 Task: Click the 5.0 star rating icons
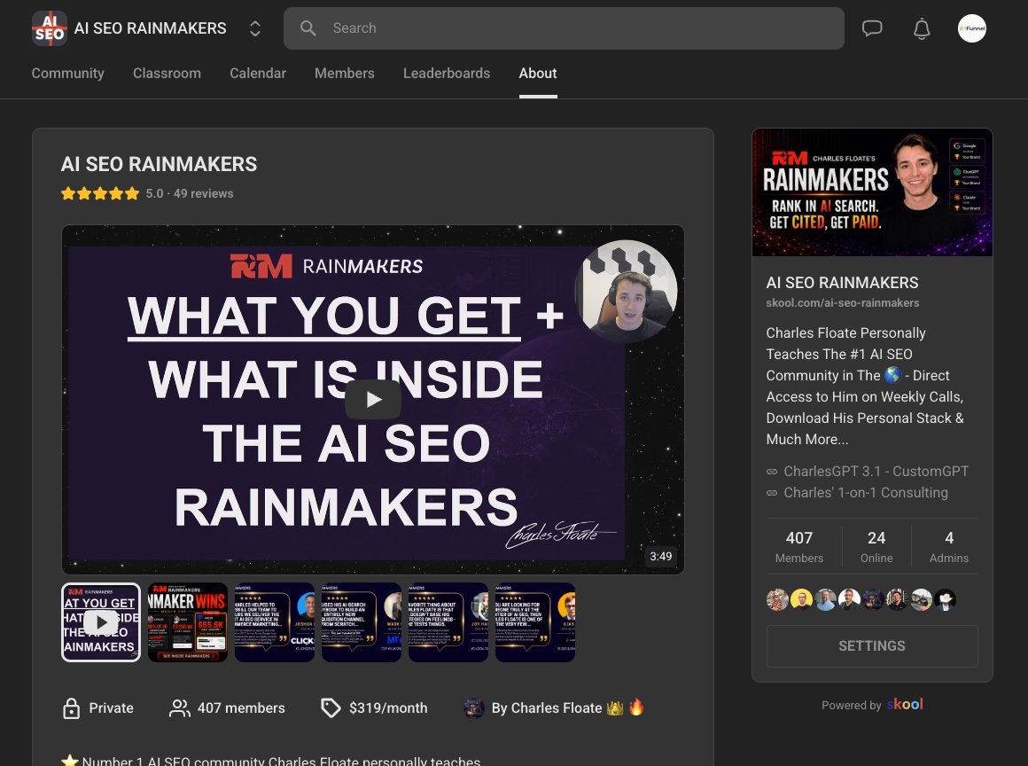[x=100, y=193]
